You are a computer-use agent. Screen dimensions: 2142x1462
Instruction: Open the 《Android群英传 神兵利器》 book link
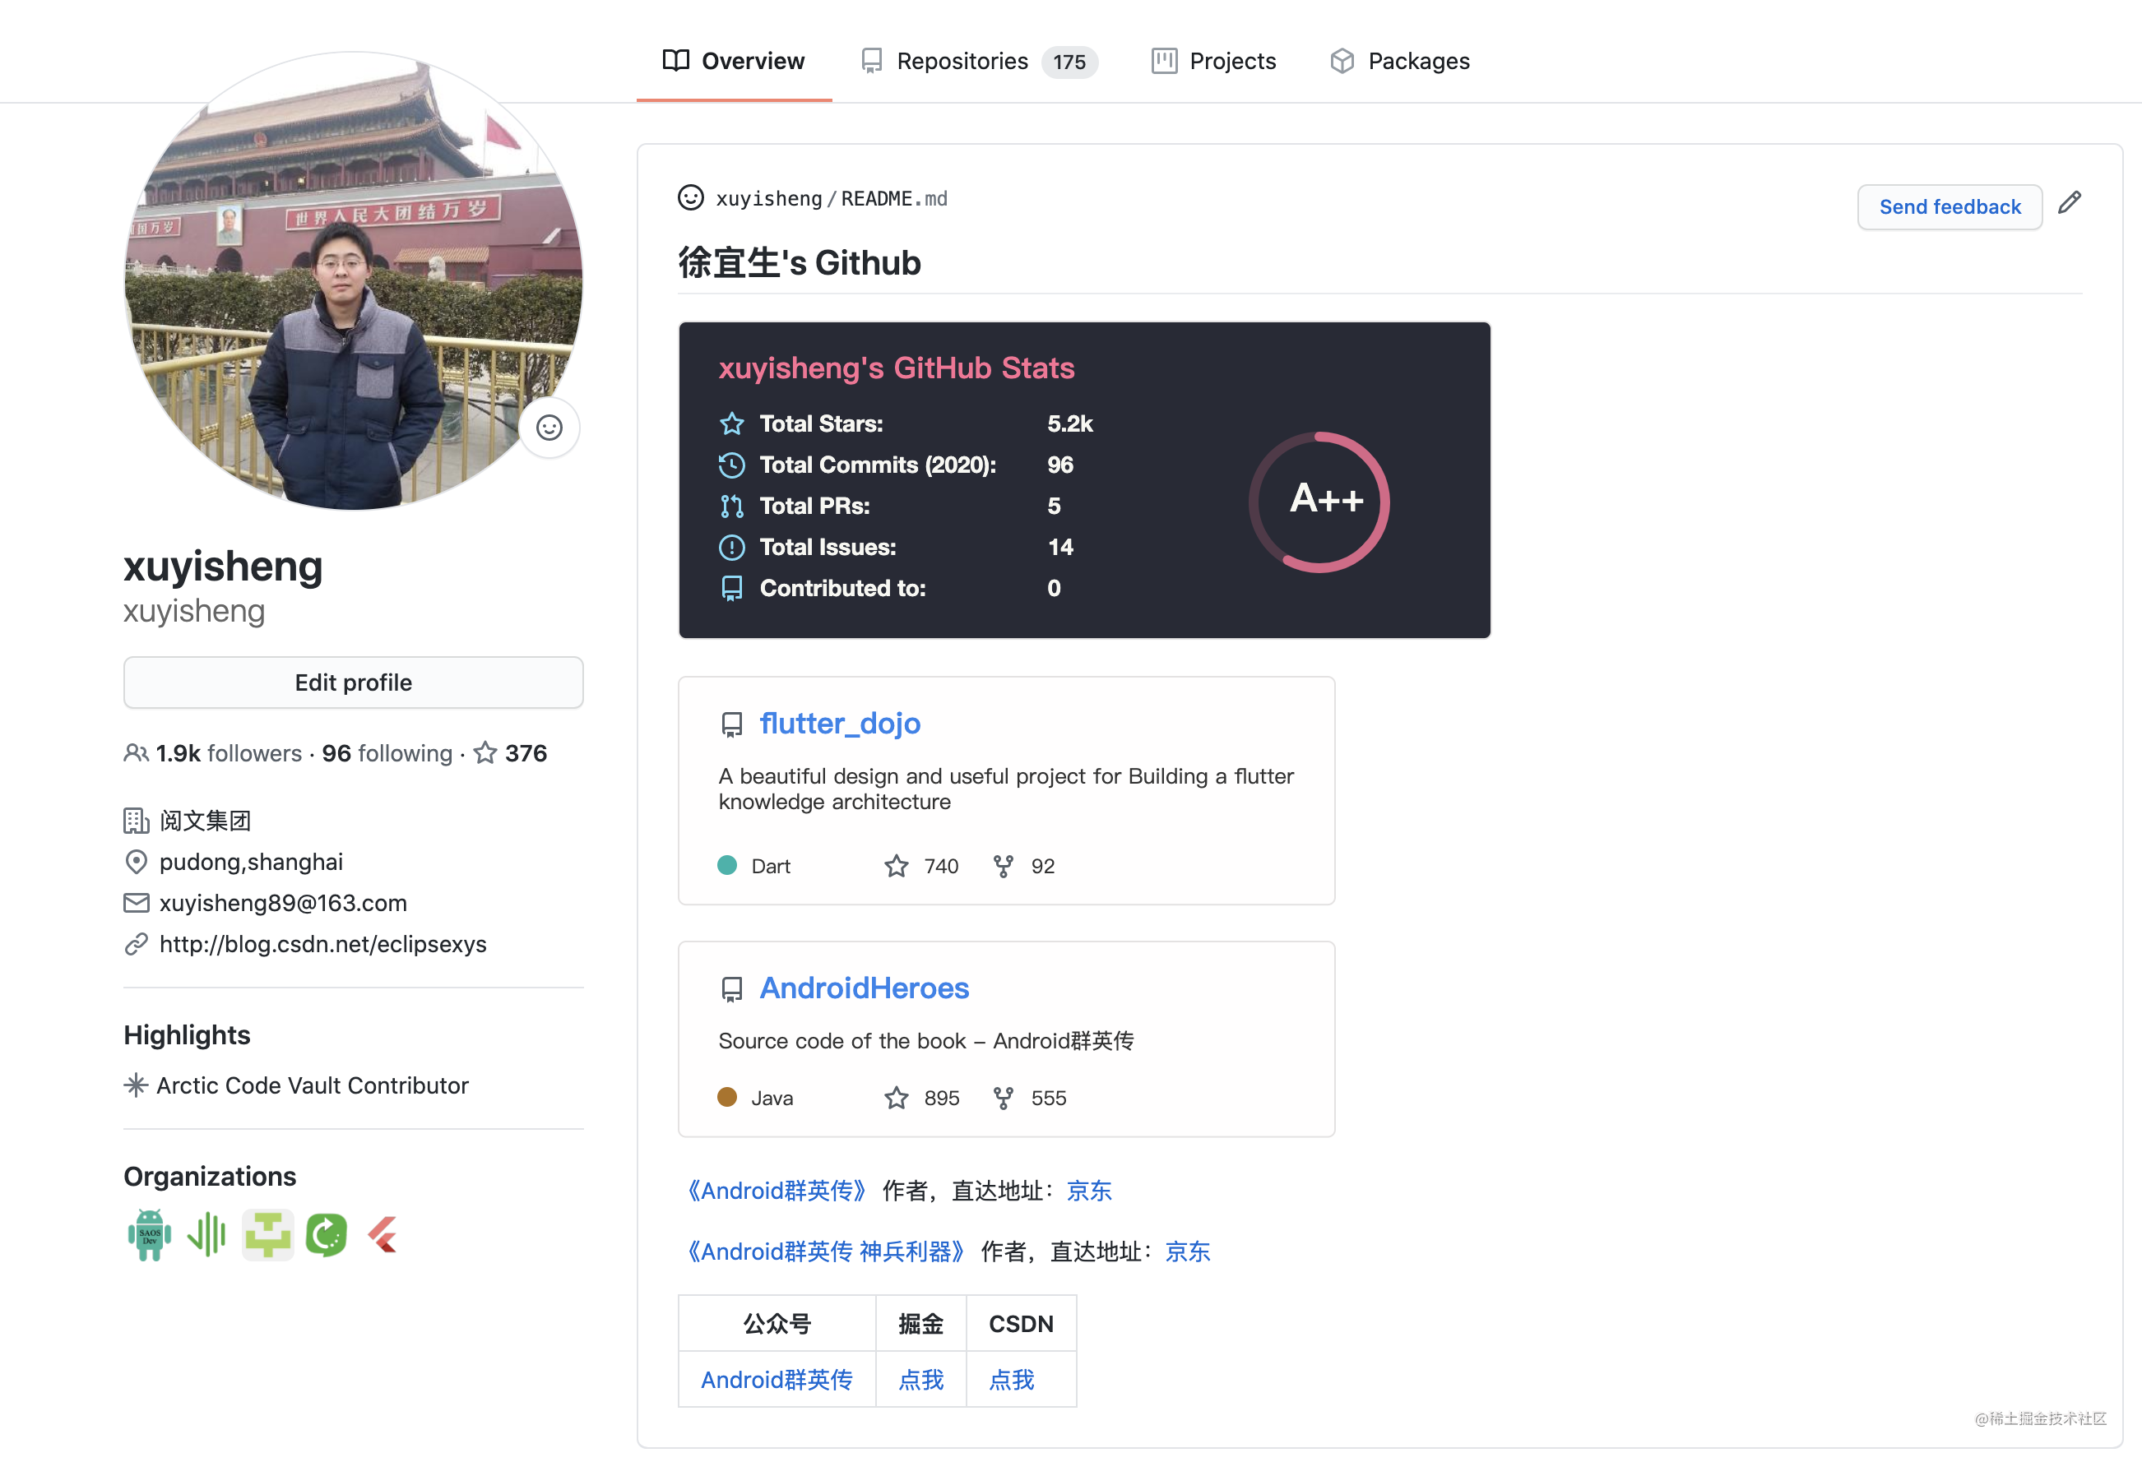(x=825, y=1252)
